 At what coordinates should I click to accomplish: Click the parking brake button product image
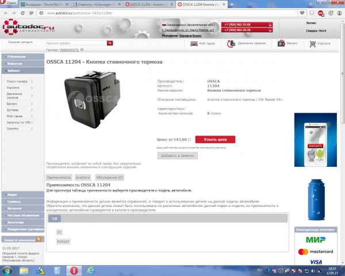pos(93,99)
